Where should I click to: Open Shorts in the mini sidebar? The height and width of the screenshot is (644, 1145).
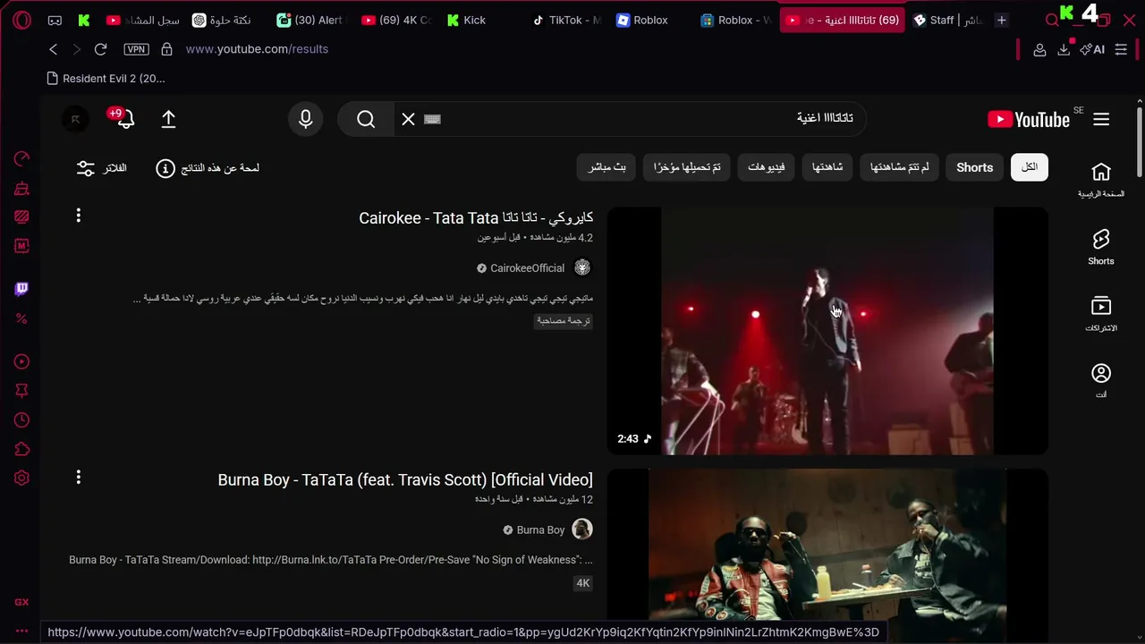(1101, 247)
